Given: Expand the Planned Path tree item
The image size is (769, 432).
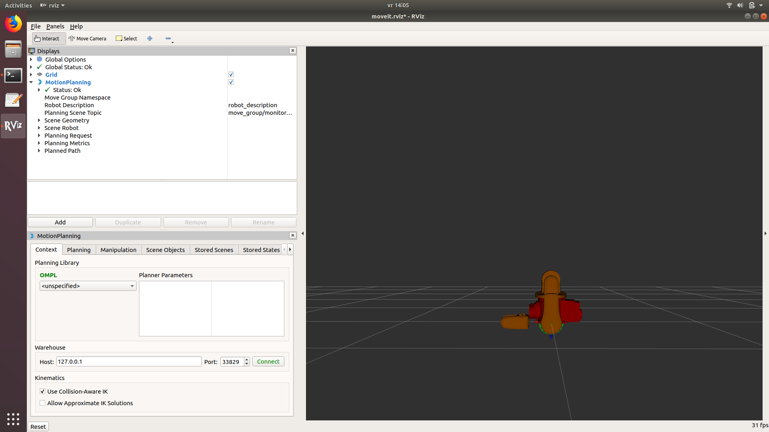Looking at the screenshot, I should tap(40, 150).
